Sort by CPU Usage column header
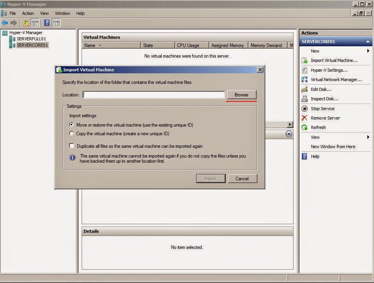 click(192, 45)
